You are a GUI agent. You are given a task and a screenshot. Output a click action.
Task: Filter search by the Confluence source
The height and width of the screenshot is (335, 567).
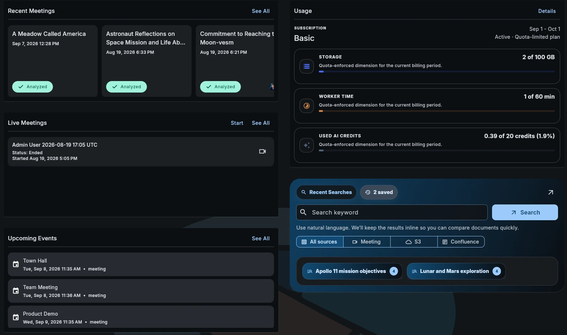(x=461, y=242)
